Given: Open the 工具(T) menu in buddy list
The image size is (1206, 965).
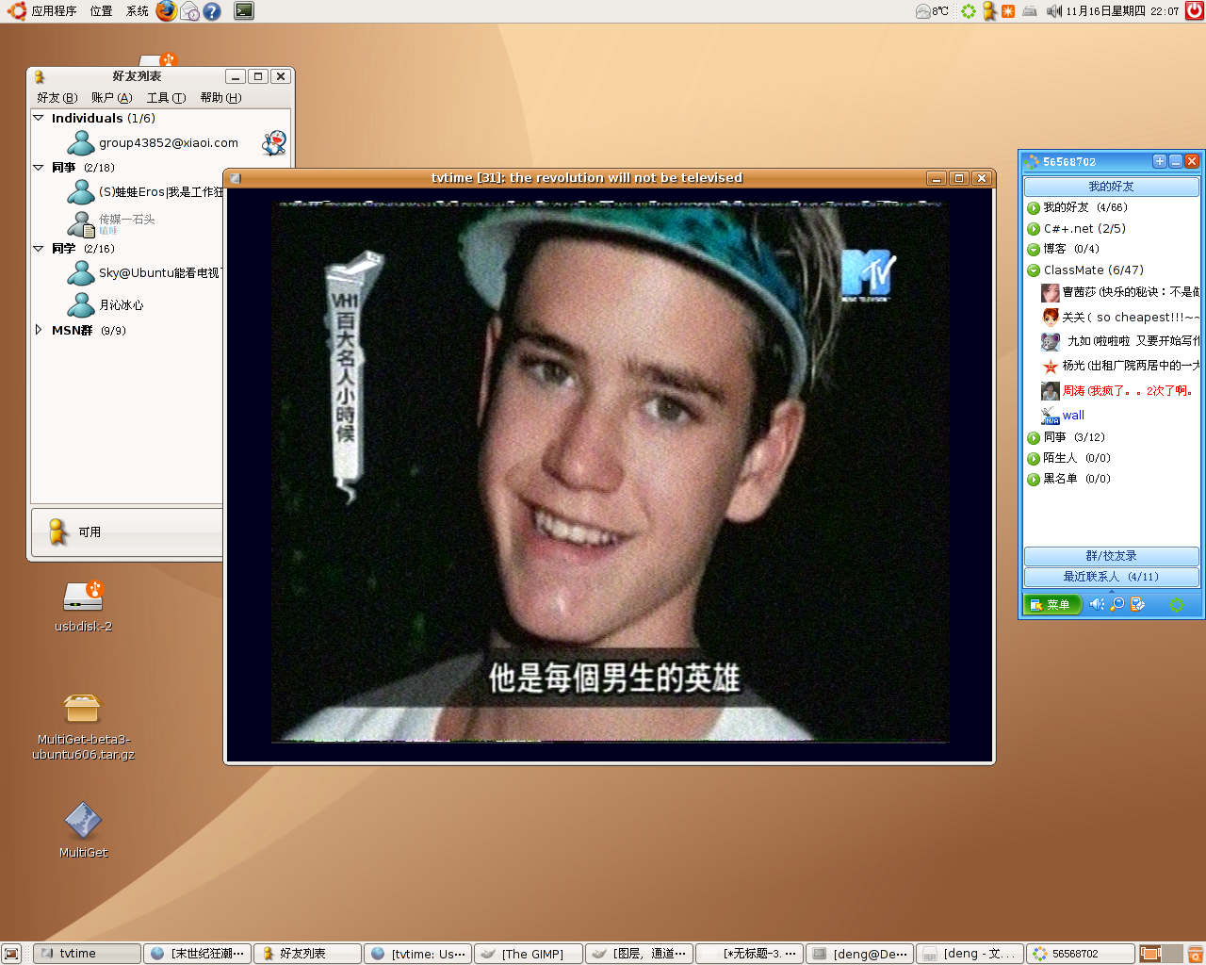Looking at the screenshot, I should point(167,98).
